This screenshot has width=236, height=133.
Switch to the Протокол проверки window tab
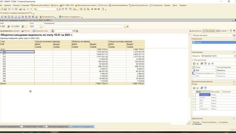point(57,127)
